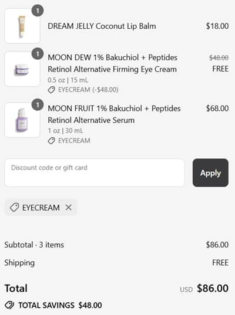Click the FREE price on Eye Cream
Viewport: 235px width, 315px height.
[220, 69]
